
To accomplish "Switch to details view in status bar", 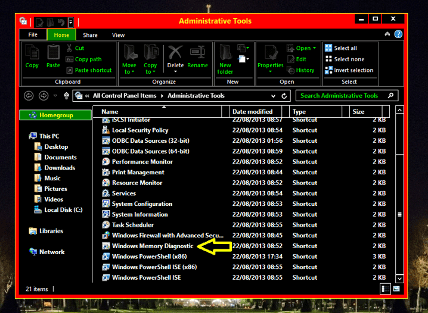I will (385, 289).
